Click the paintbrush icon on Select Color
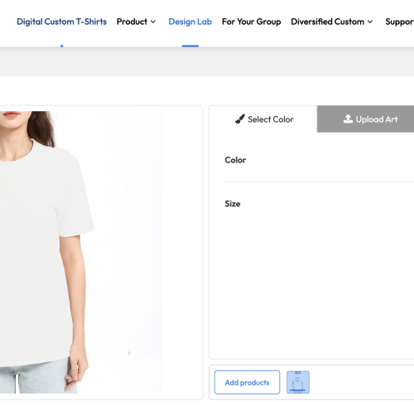The image size is (414, 406). point(240,119)
